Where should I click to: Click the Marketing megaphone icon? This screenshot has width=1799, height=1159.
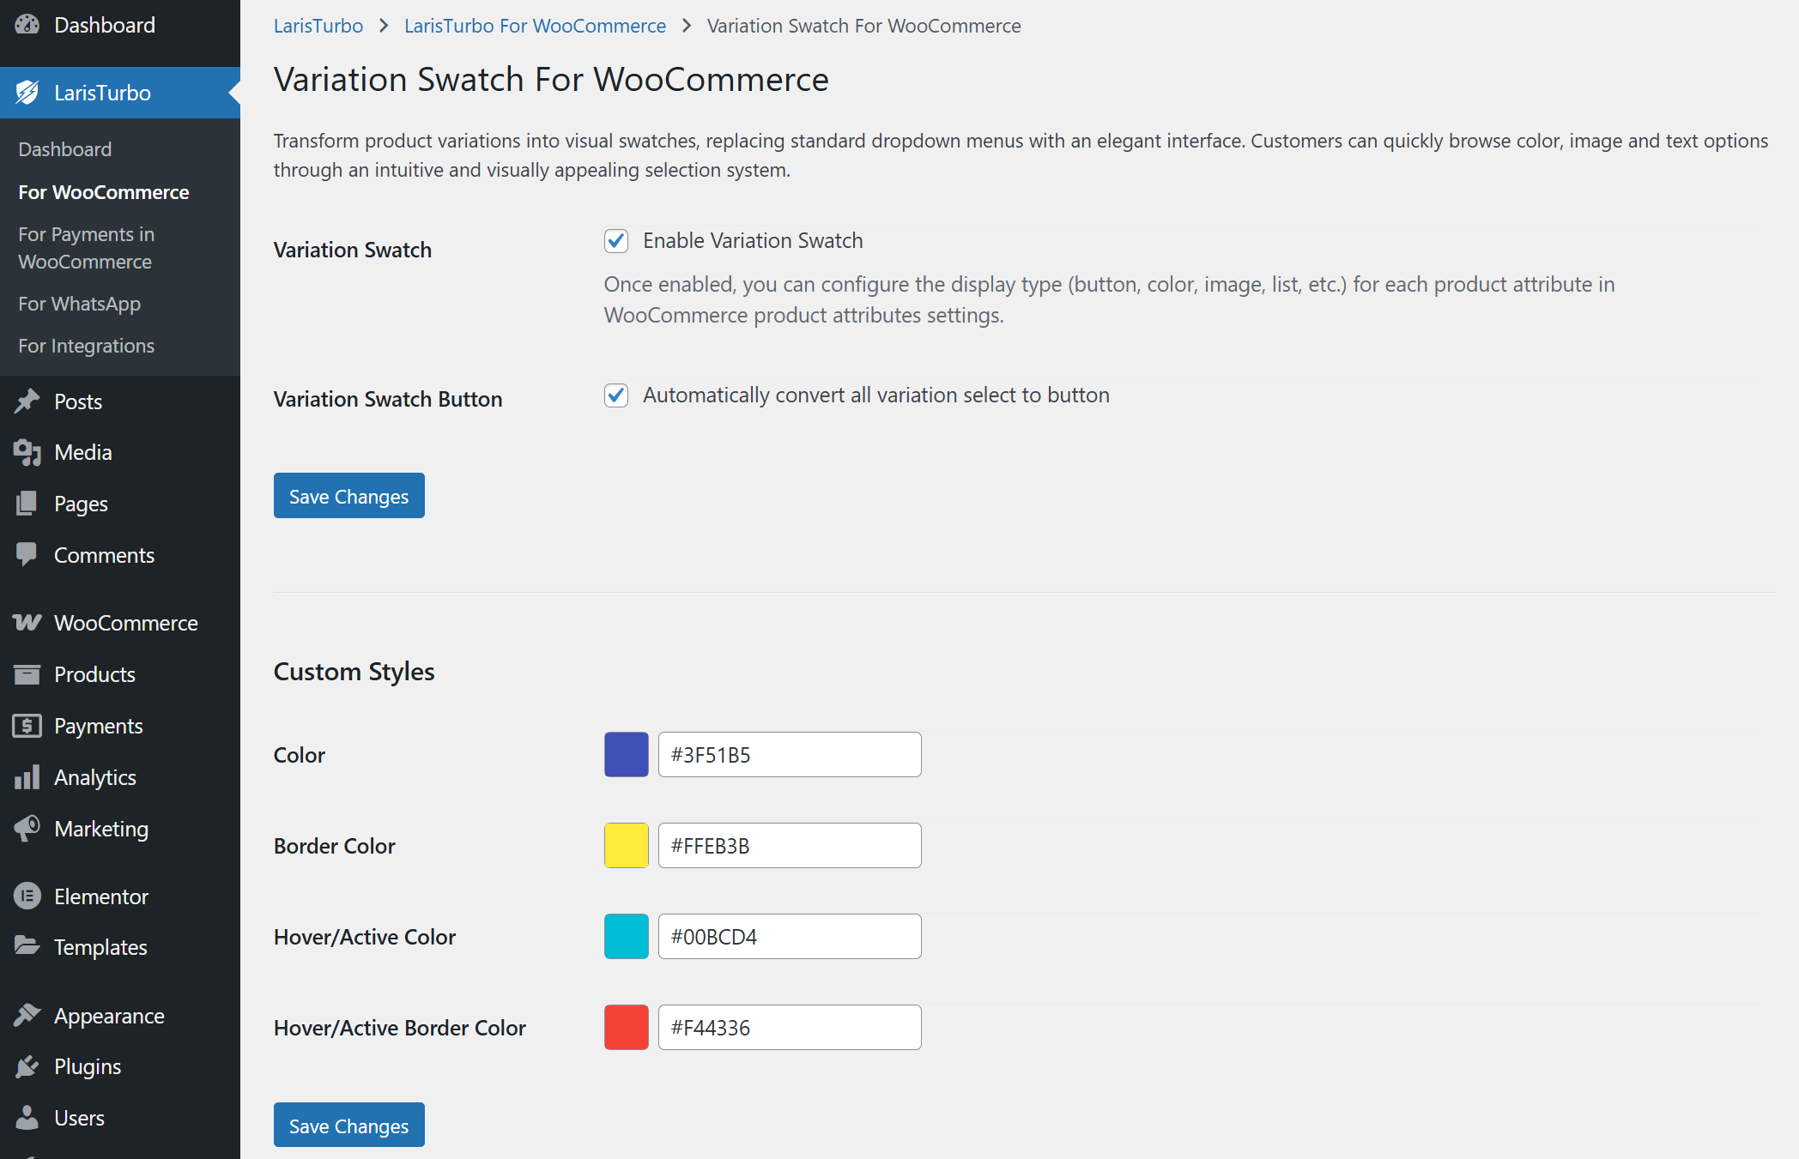tap(27, 828)
